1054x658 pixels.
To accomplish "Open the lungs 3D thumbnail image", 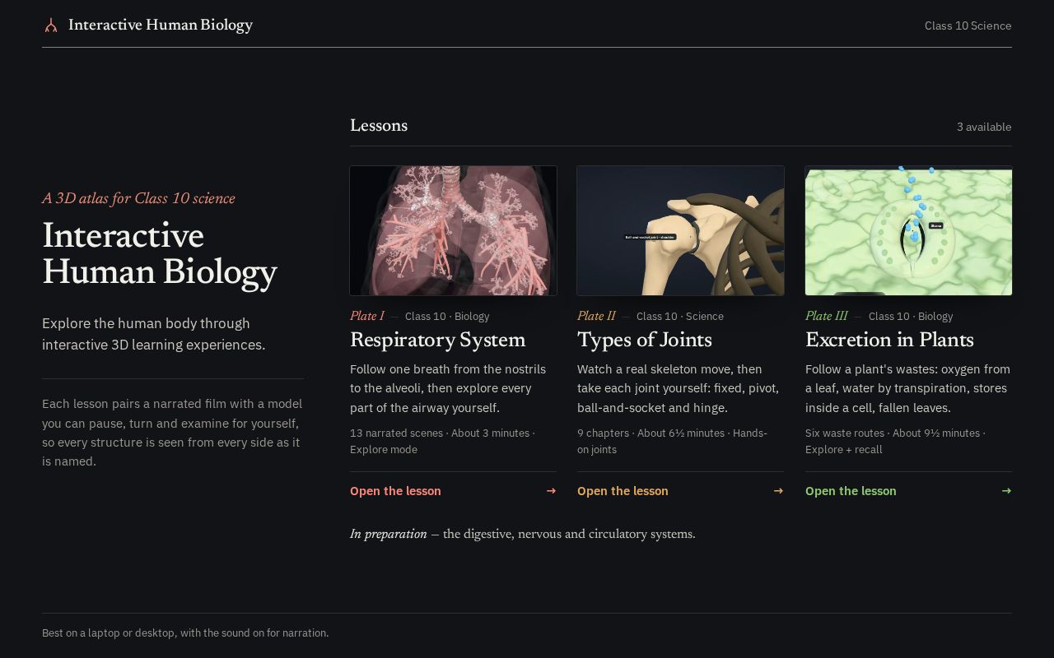I will 454,230.
